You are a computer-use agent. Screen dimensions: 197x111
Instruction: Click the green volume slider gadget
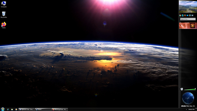click(190, 89)
